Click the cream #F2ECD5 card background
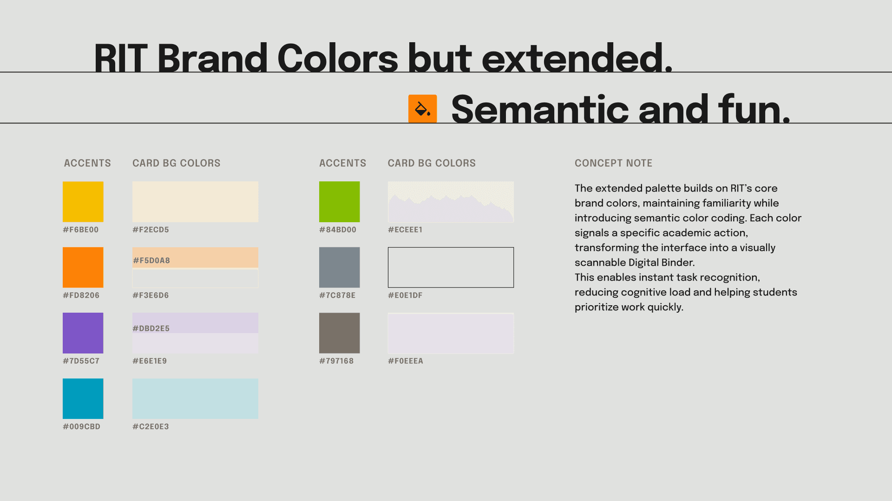The height and width of the screenshot is (501, 892). (195, 201)
